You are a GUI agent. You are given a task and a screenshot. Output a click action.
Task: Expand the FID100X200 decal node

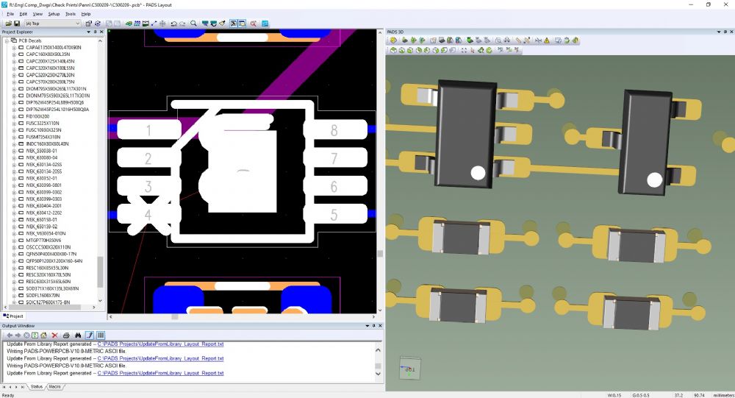(x=14, y=116)
